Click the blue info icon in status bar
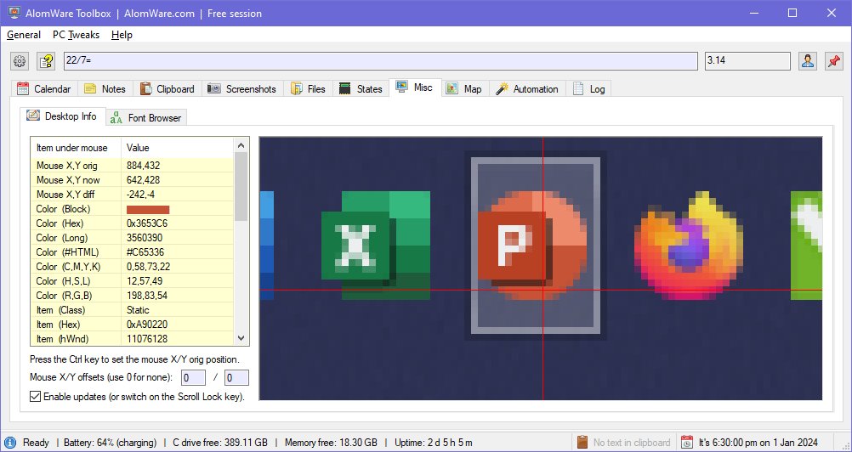 pyautogui.click(x=10, y=443)
